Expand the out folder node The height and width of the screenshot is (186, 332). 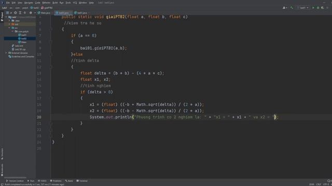click(9, 24)
